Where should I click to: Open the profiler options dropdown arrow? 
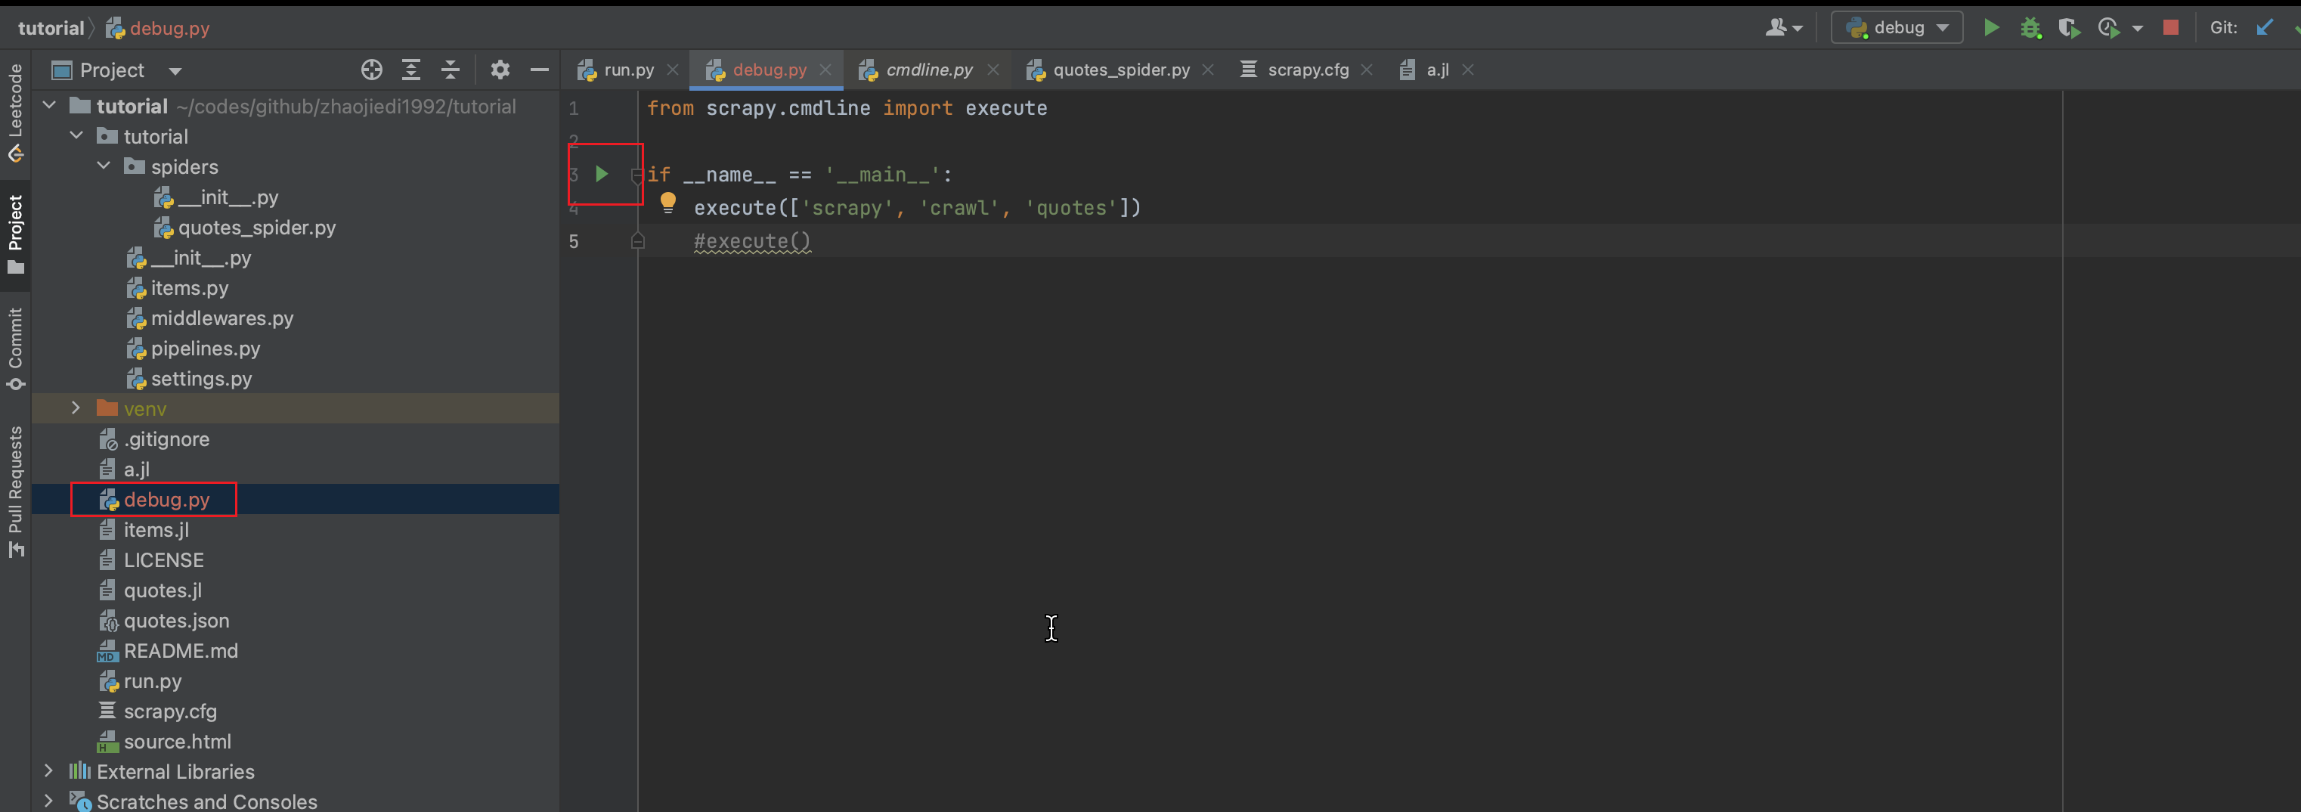(x=2138, y=29)
